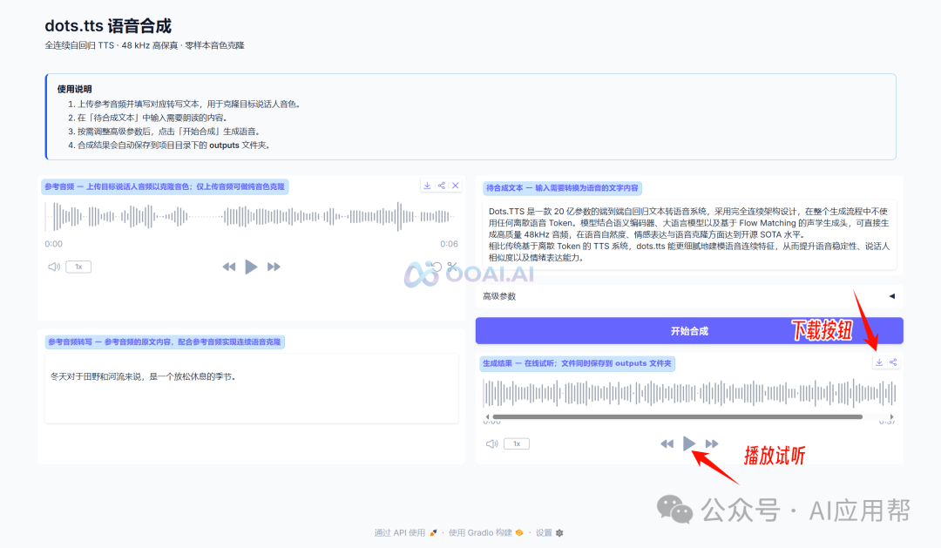Image resolution: width=941 pixels, height=548 pixels.
Task: Expand the 高级参数 accordion
Action: tap(689, 296)
